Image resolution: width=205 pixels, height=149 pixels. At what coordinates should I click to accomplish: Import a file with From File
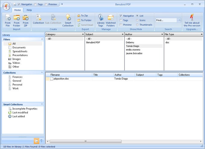pos(8,20)
